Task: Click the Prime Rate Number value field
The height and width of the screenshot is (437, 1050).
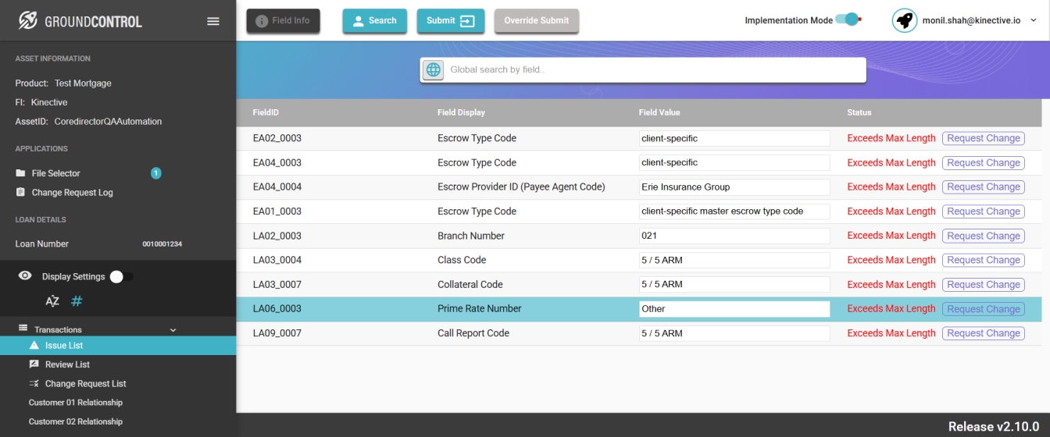Action: coord(734,309)
